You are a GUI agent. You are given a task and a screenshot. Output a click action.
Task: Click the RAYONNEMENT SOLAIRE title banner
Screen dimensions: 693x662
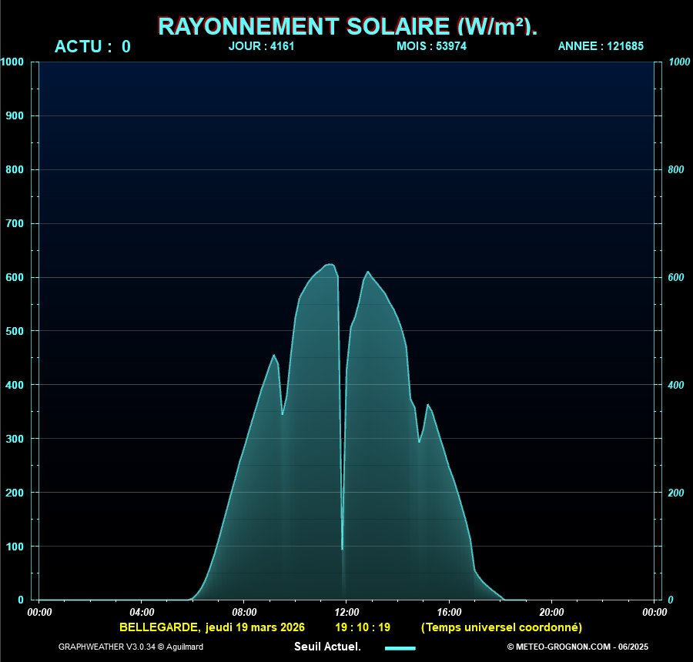[x=346, y=25]
